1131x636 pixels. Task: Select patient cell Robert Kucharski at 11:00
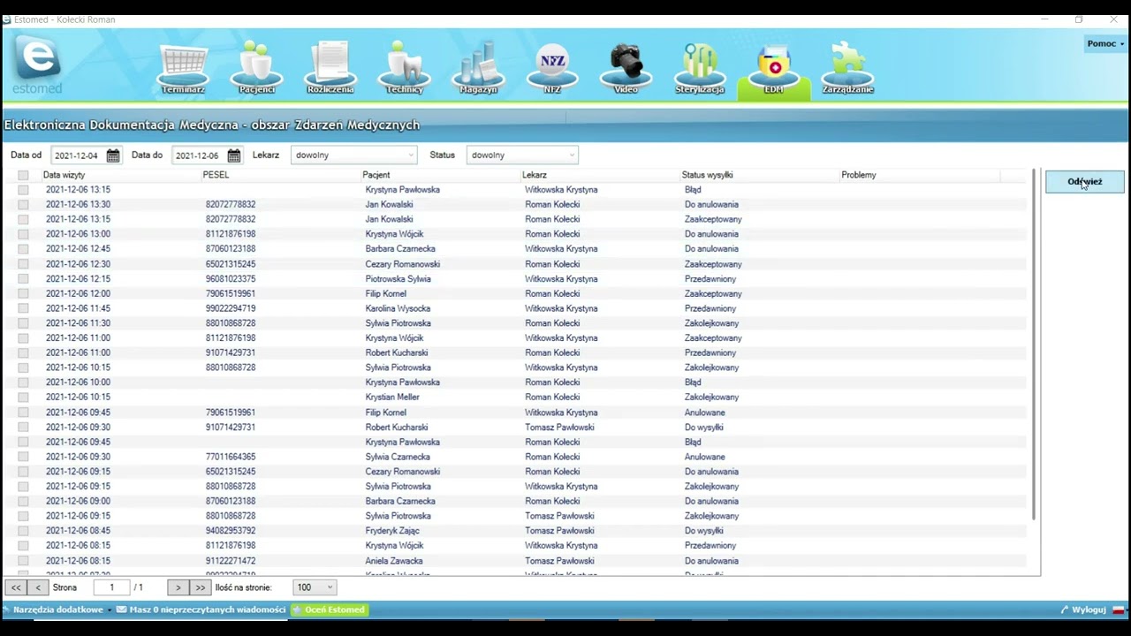(397, 352)
